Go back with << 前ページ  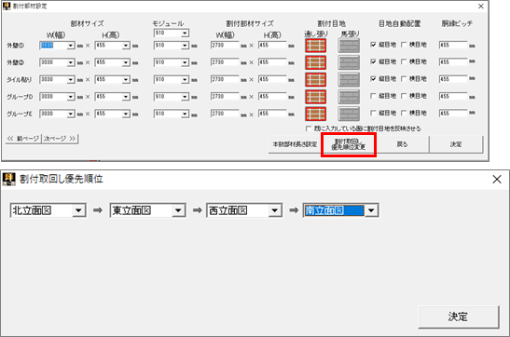pyautogui.click(x=23, y=139)
